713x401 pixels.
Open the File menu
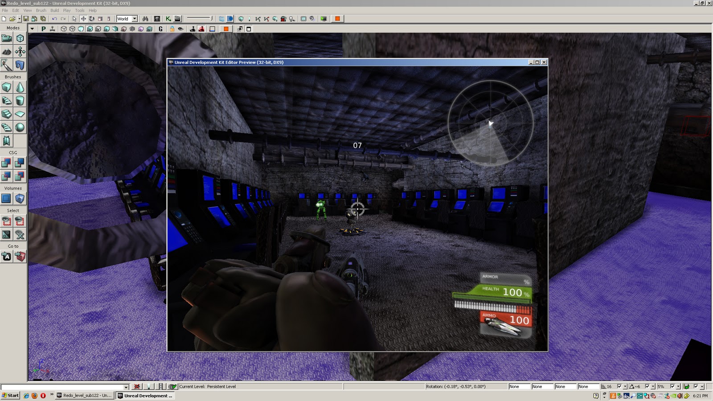point(5,10)
